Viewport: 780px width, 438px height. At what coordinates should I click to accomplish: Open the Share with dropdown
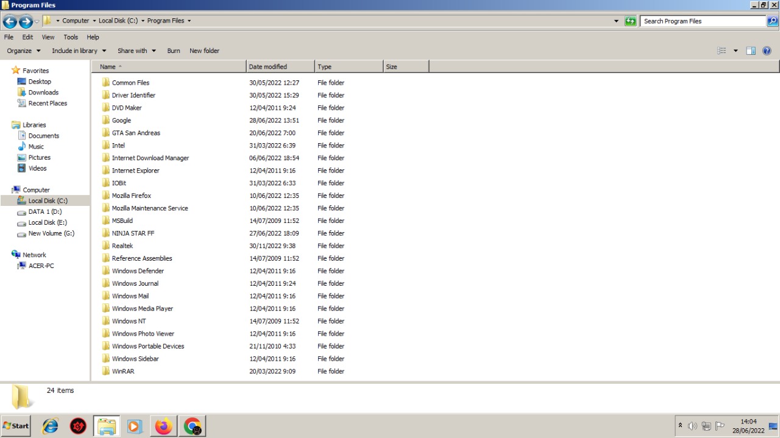tap(136, 51)
